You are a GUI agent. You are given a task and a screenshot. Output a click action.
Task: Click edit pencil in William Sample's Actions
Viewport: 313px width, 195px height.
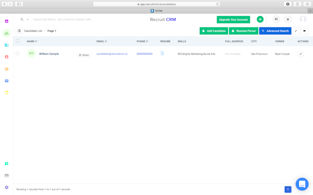coord(300,54)
